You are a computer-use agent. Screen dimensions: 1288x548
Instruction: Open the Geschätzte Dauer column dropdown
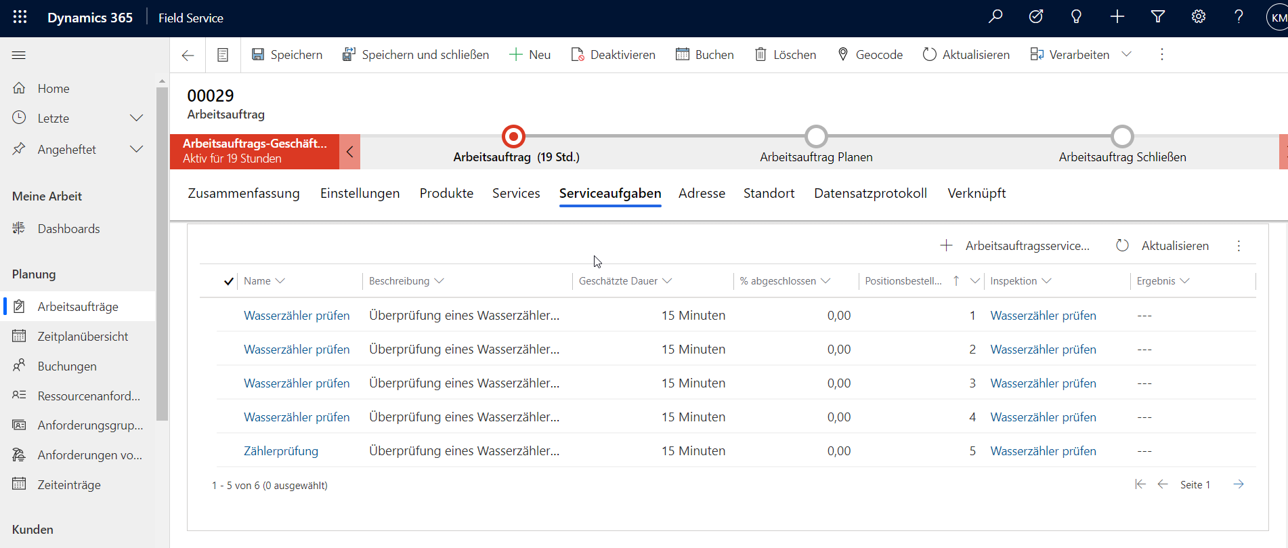pos(667,281)
